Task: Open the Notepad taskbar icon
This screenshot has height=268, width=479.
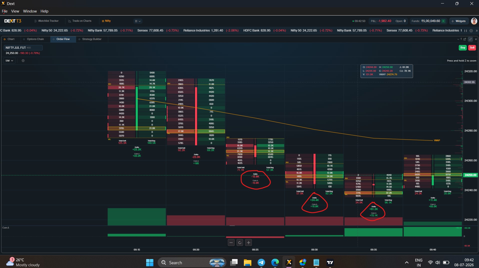Action: click(316, 262)
